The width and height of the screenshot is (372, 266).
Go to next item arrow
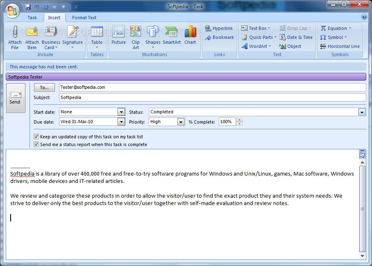click(x=64, y=7)
